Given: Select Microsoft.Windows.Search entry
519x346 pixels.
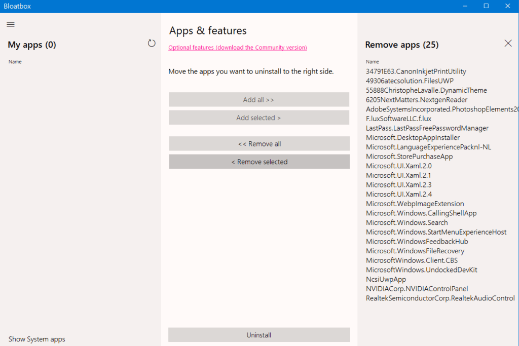Looking at the screenshot, I should click(x=407, y=222).
